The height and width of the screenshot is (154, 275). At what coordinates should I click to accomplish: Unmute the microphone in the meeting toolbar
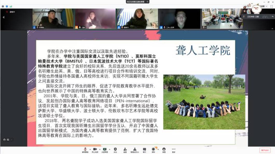pyautogui.click(x=85, y=150)
